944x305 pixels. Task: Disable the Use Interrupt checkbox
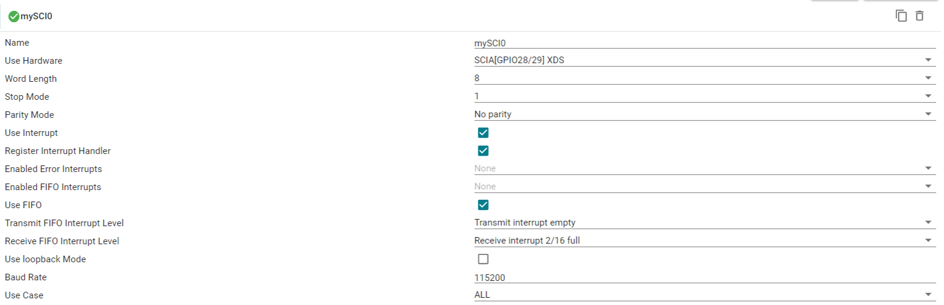483,133
